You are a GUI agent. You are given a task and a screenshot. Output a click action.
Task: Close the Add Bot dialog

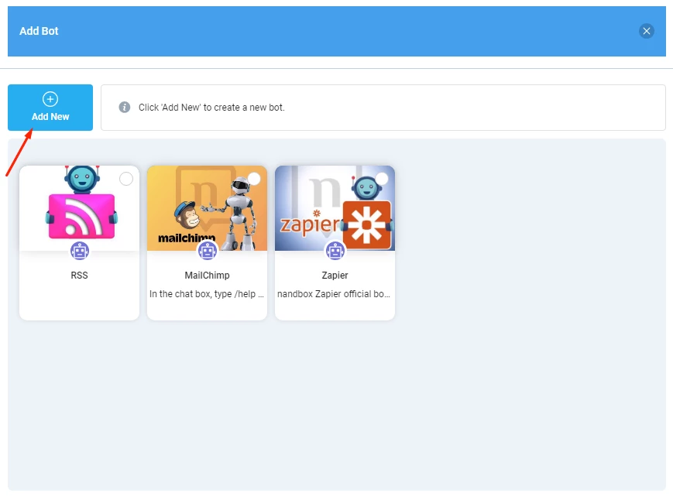[647, 31]
